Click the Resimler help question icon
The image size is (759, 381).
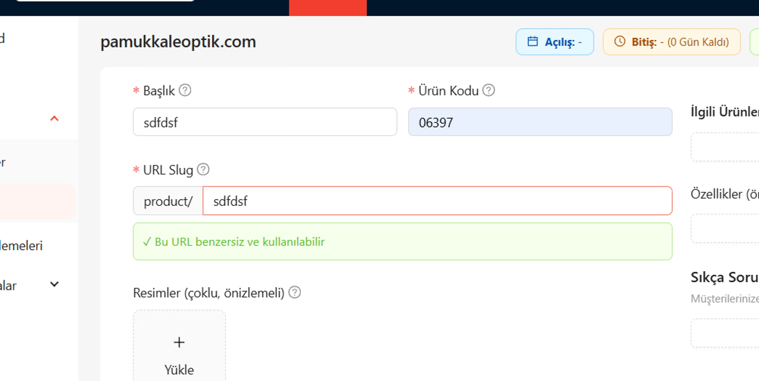point(295,292)
